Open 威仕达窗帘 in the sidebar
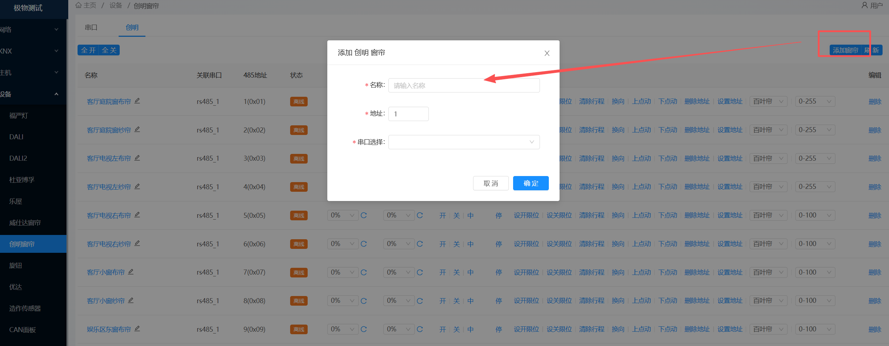This screenshot has width=889, height=346. click(33, 222)
